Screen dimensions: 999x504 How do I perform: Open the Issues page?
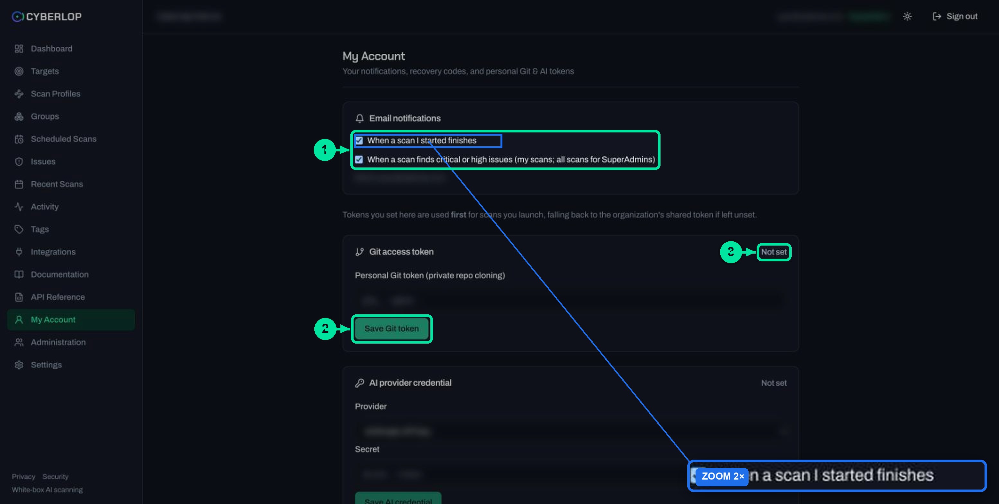tap(71, 162)
